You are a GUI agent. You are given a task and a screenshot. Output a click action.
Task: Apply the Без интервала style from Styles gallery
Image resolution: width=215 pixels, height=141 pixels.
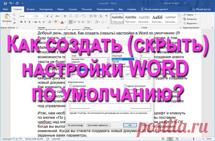coord(131,19)
